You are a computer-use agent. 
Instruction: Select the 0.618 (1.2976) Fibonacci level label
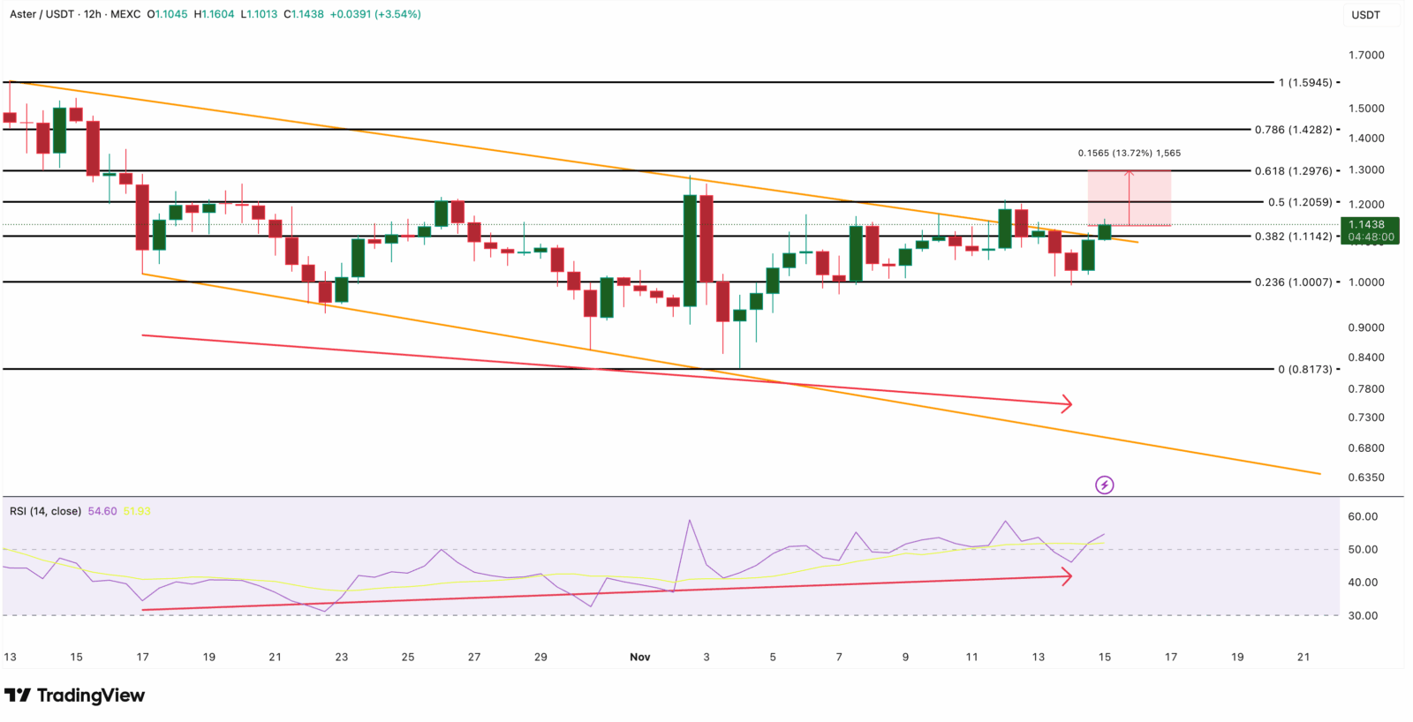1293,170
